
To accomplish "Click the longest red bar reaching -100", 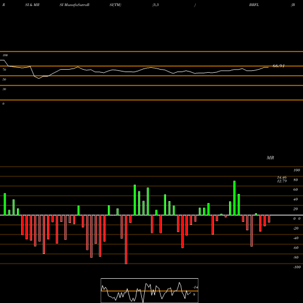I will (126, 239).
